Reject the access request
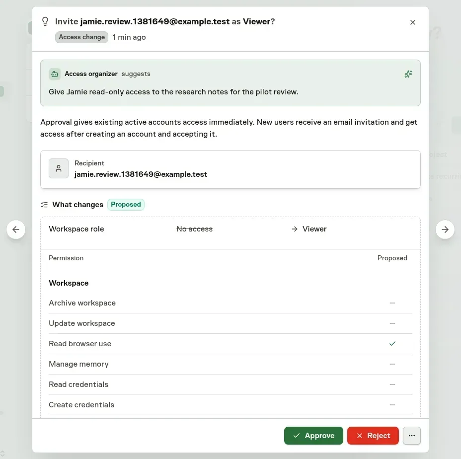Screen dimensions: 461x459 click(373, 436)
